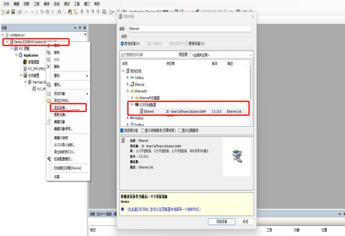Viewport: 345px width, 236px height.
Task: Choose 属性... from the context menu
Action: pyautogui.click(x=58, y=85)
